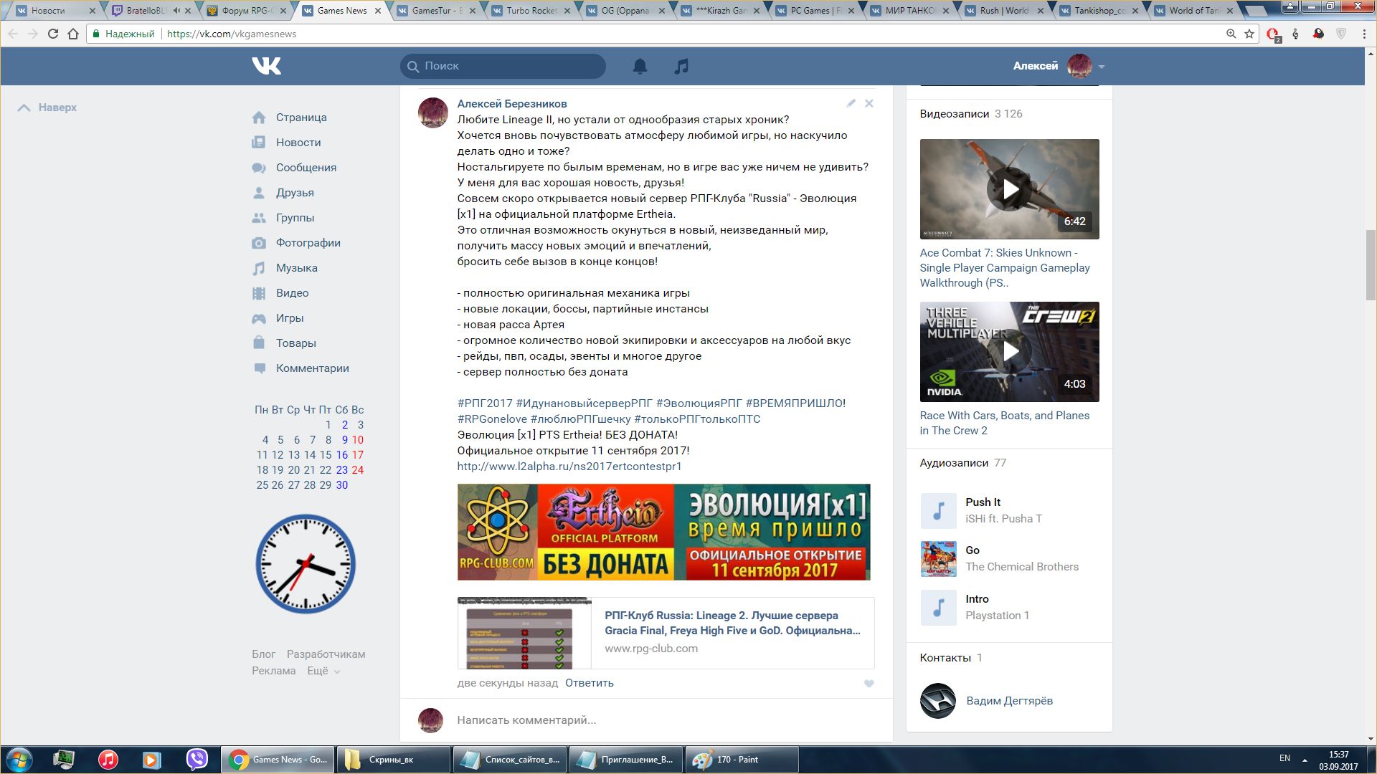Open the Скрины_вк folder taskbar window

coord(393,760)
